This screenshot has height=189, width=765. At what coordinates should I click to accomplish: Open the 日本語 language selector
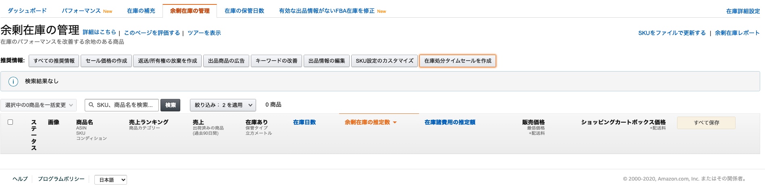pos(110,180)
